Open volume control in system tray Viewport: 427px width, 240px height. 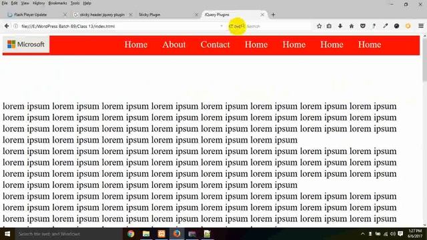pyautogui.click(x=393, y=234)
